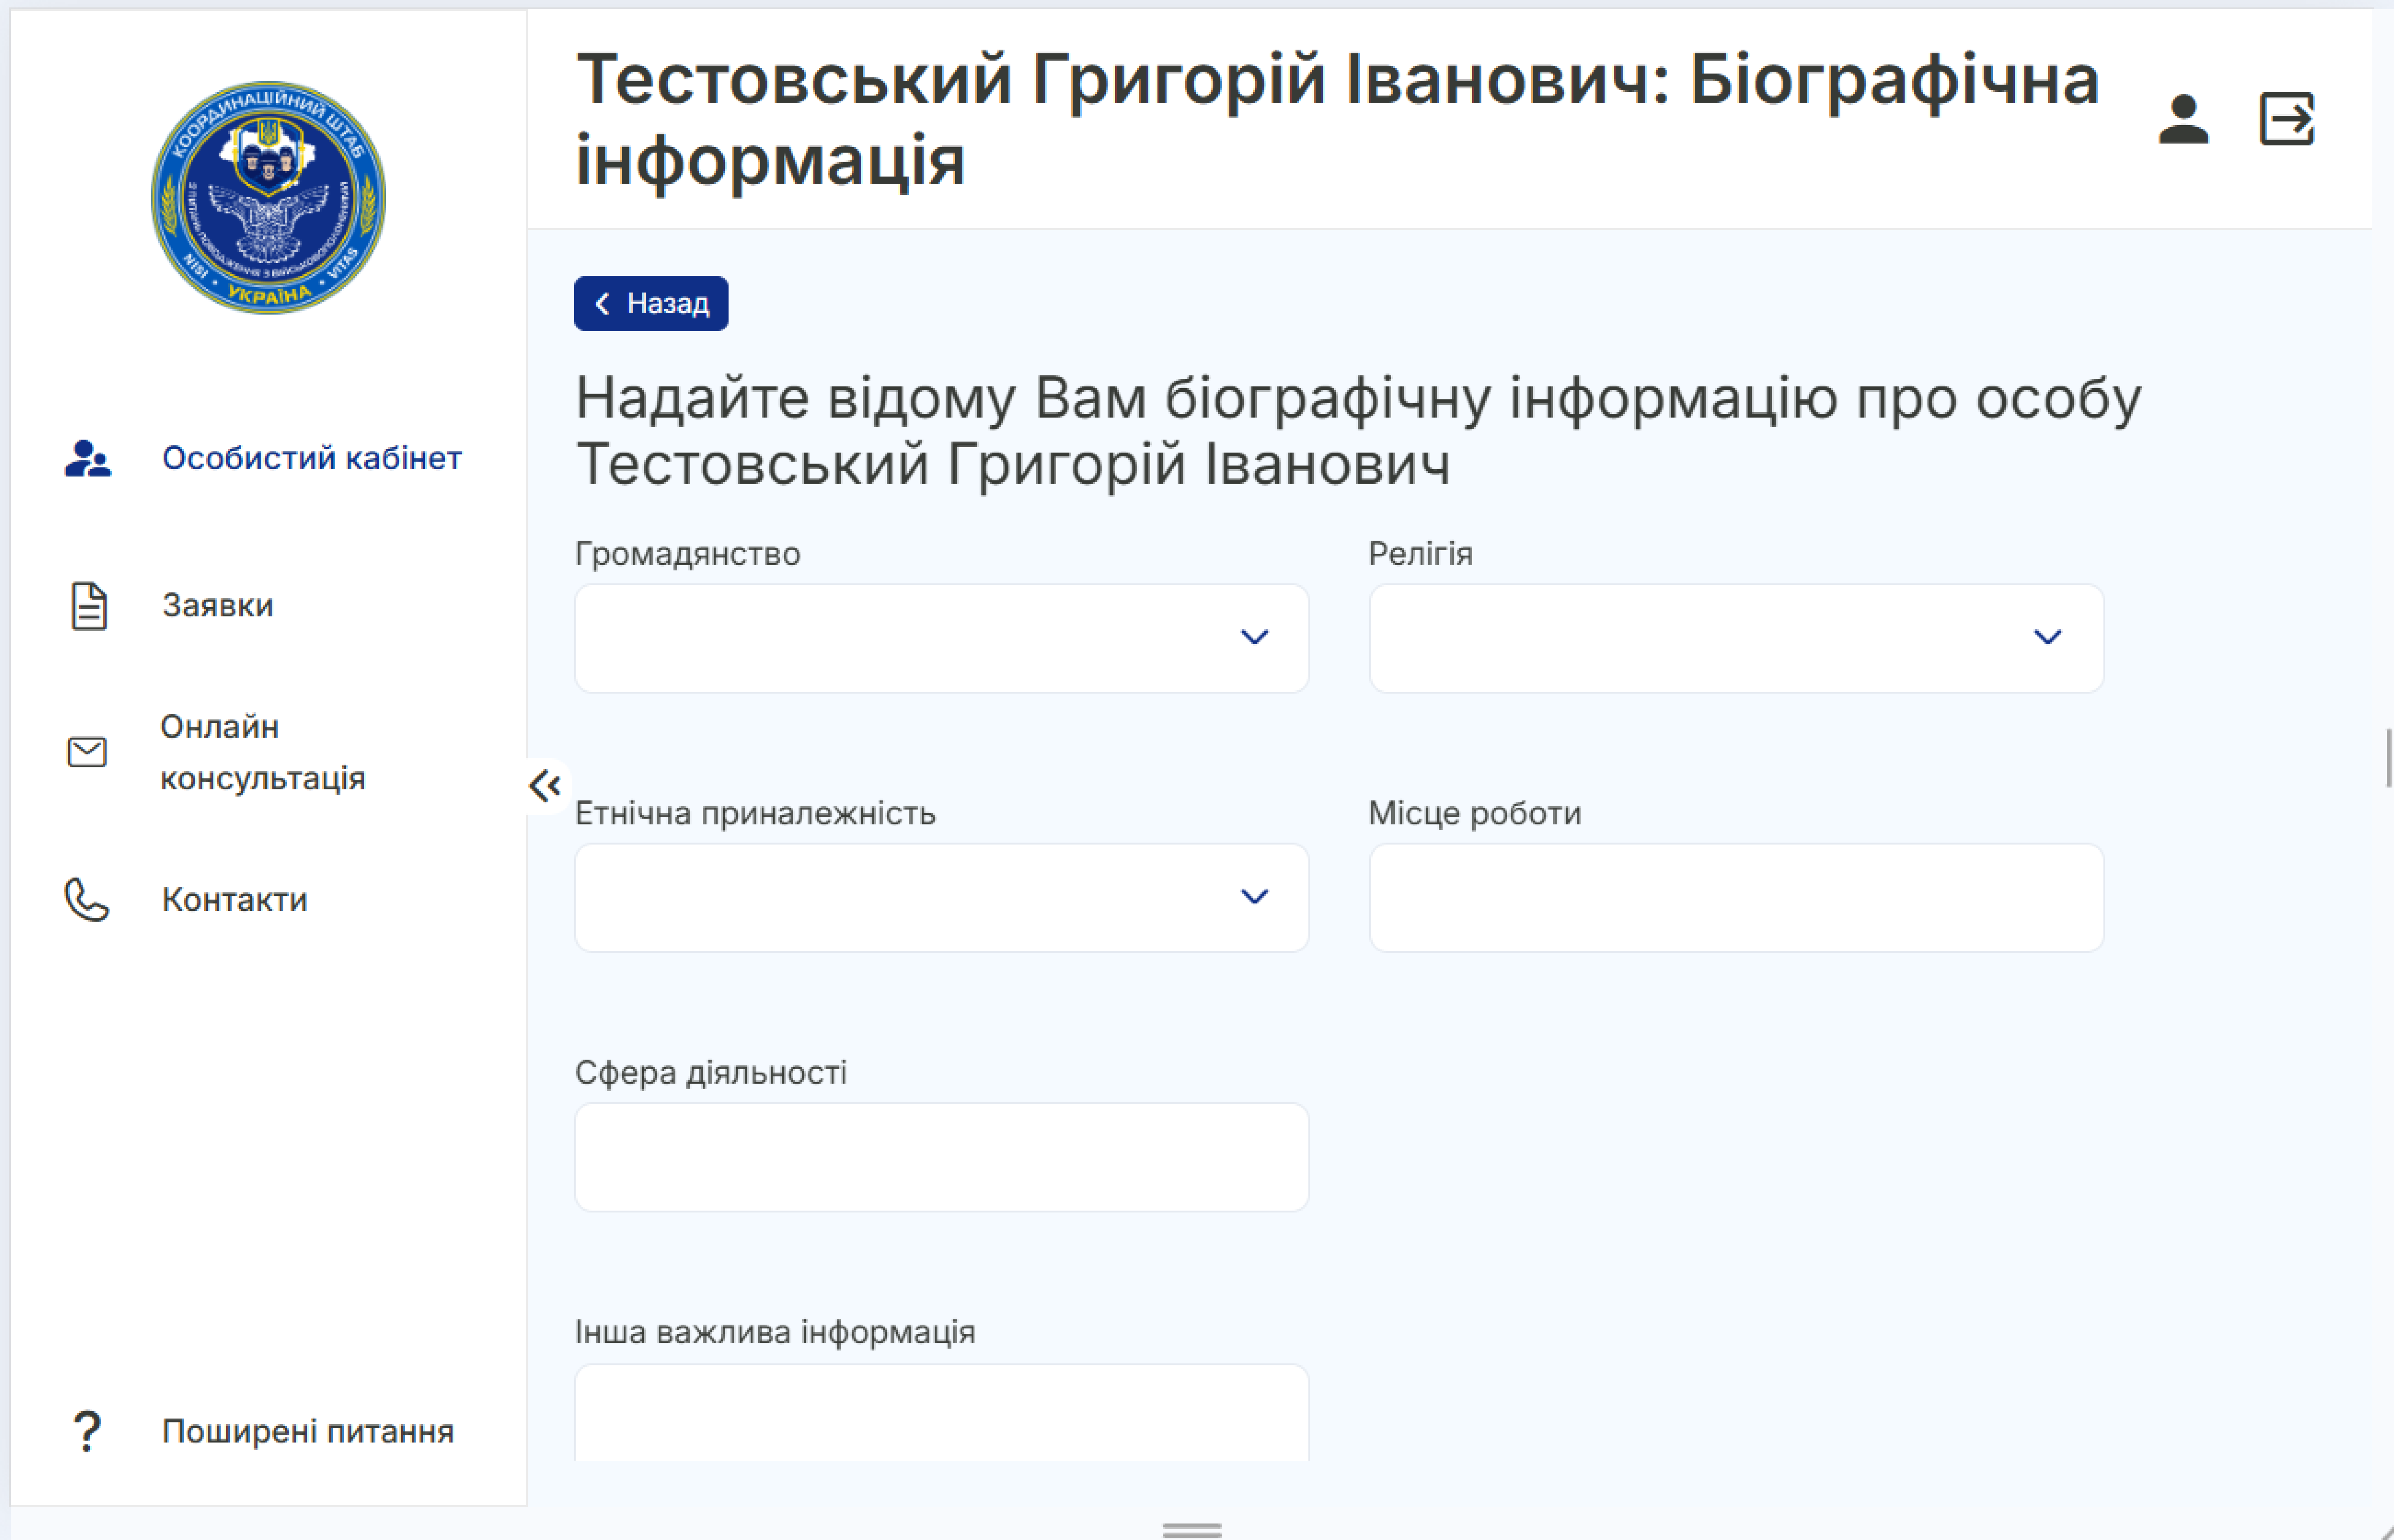The image size is (2394, 1540).
Task: Click the Поширені питання question mark icon
Action: point(87,1431)
